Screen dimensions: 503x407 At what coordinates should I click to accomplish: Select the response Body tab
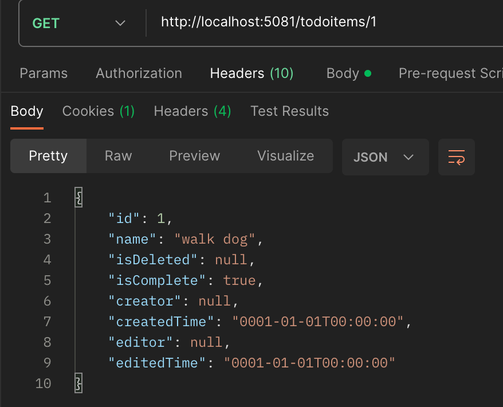(27, 111)
